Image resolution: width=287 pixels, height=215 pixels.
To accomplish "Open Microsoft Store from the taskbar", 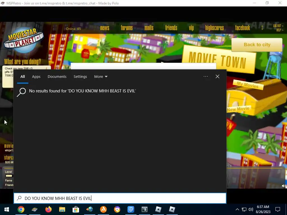I will coord(76,209).
